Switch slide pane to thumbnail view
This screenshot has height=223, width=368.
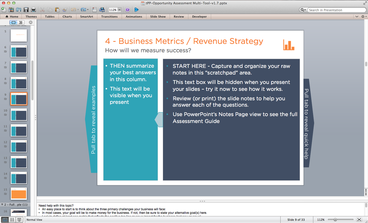(14, 22)
